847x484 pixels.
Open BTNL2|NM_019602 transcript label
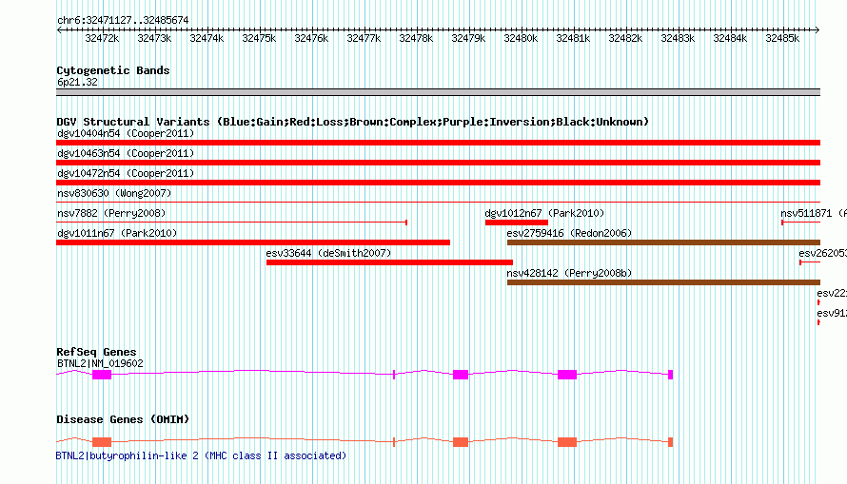(x=101, y=363)
